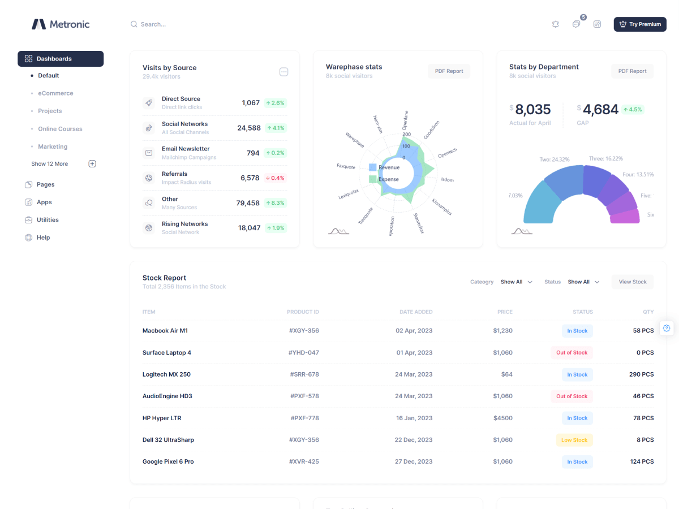Screen dimensions: 679x509
Task: Click the notifications bell icon in header
Action: [556, 24]
